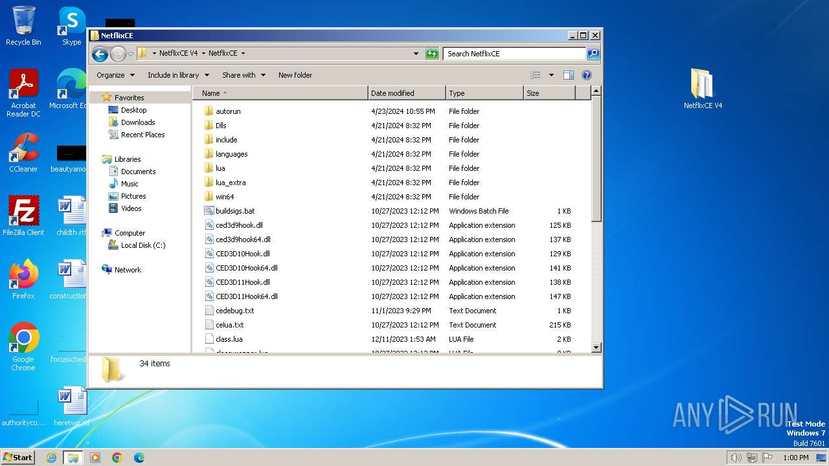Click the volume speaker tray icon

point(736,458)
